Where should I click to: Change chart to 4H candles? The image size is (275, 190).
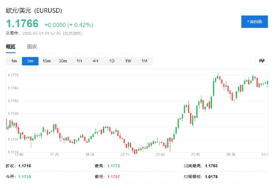coord(96,61)
